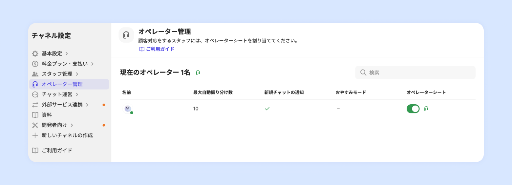The width and height of the screenshot is (512, 185).
Task: Expand the チャット運営 chevron
Action: click(77, 94)
